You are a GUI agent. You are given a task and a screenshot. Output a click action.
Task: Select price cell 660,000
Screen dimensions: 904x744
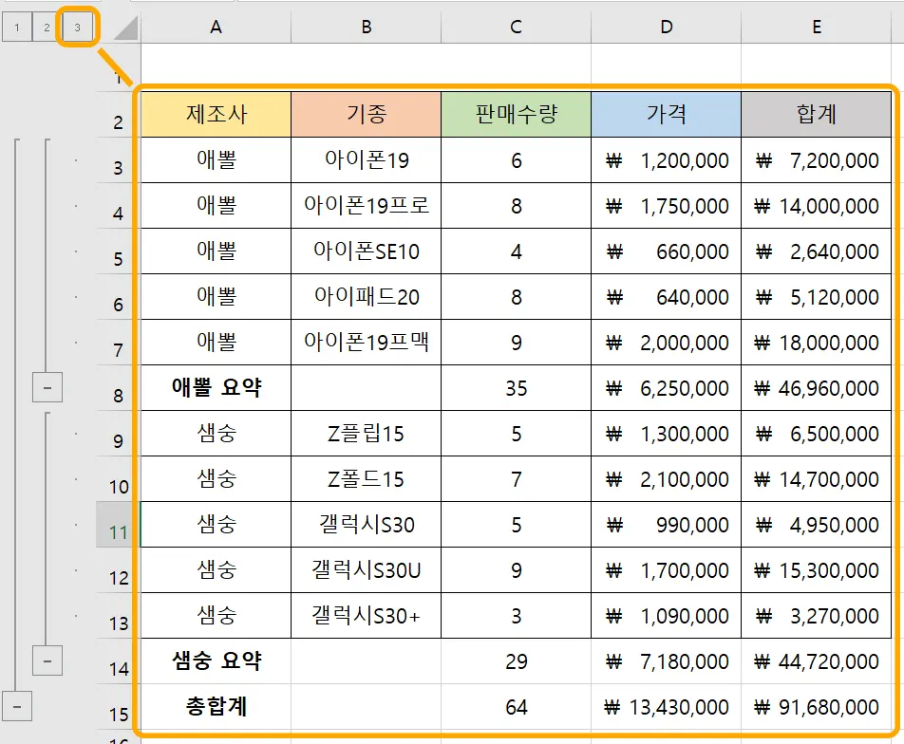click(x=667, y=251)
